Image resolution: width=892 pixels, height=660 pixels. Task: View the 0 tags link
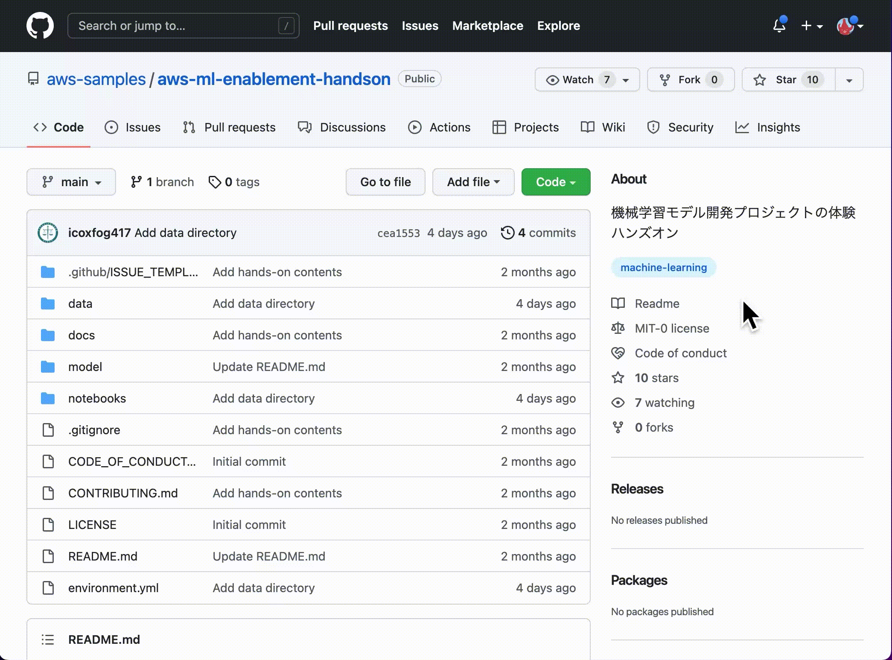[234, 182]
